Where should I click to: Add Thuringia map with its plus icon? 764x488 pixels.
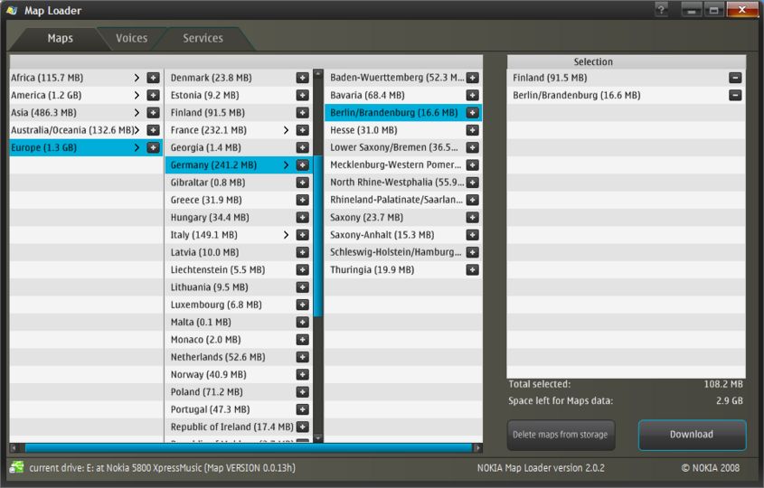tap(472, 270)
